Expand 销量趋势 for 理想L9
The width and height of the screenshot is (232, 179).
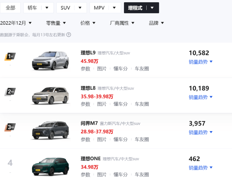click(x=201, y=62)
